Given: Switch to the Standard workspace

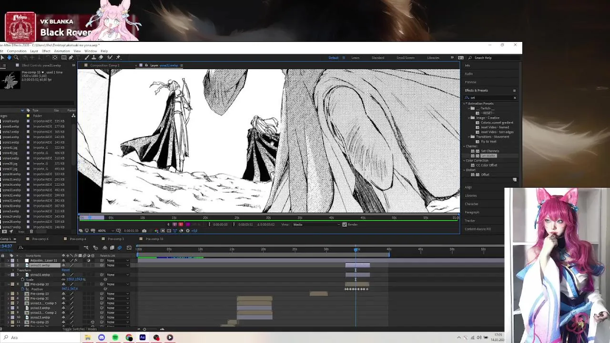Looking at the screenshot, I should [378, 58].
